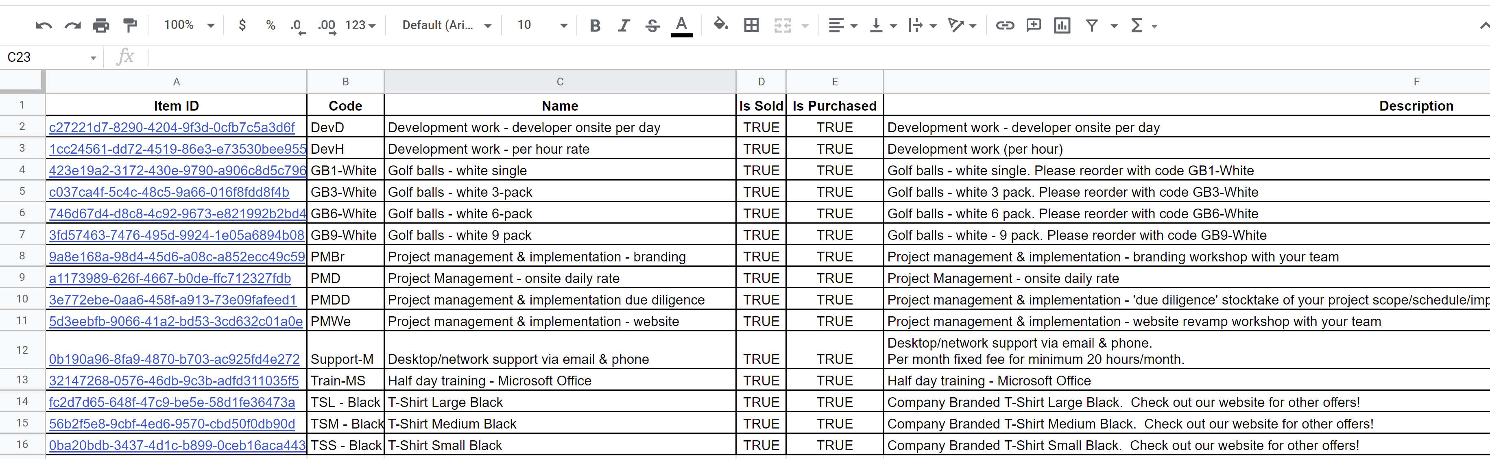This screenshot has width=1490, height=459.
Task: Open item link c037ca4f-5c4c-48c5-9a66-016f8fdd8f4b
Action: [x=169, y=192]
